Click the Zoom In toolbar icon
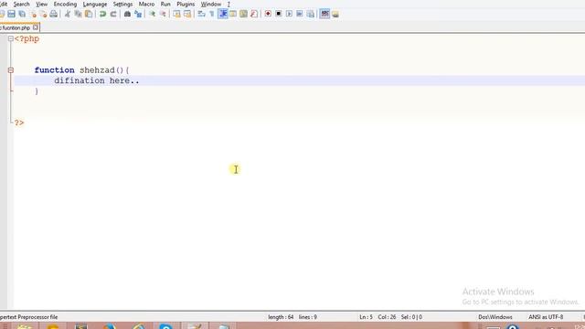585x329 pixels. (x=153, y=15)
